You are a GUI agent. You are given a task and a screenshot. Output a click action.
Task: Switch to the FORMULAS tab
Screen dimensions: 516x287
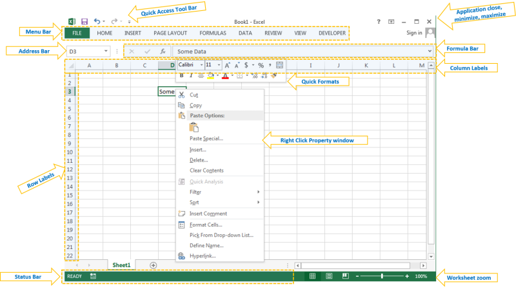pyautogui.click(x=213, y=33)
